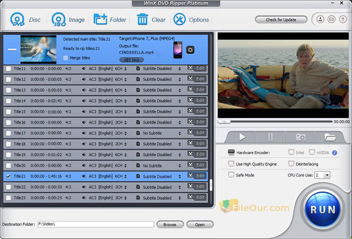Image resolution: width=352 pixels, height=239 pixels.
Task: Enable the Deinterlacing checkbox
Action: [291, 163]
